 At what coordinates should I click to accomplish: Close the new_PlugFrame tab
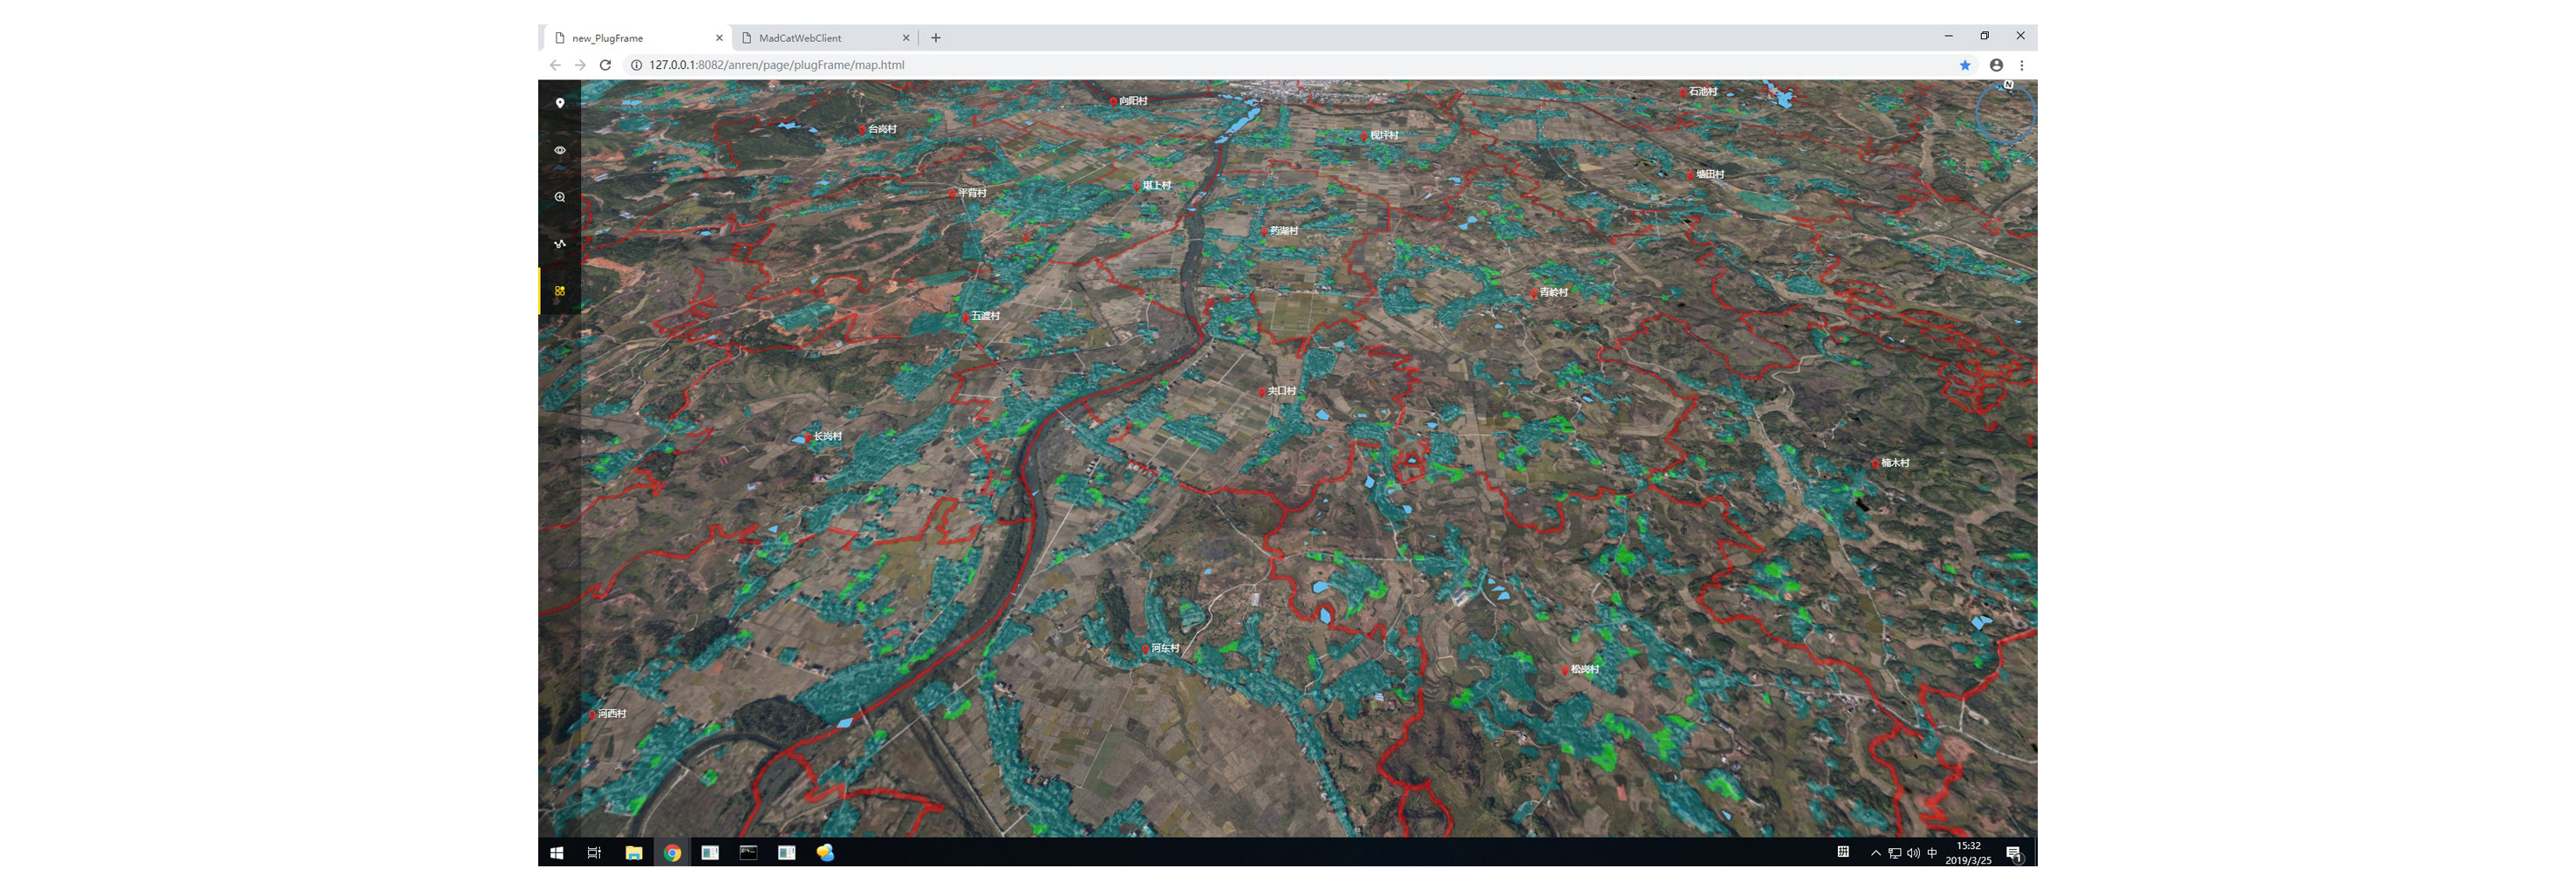(719, 38)
